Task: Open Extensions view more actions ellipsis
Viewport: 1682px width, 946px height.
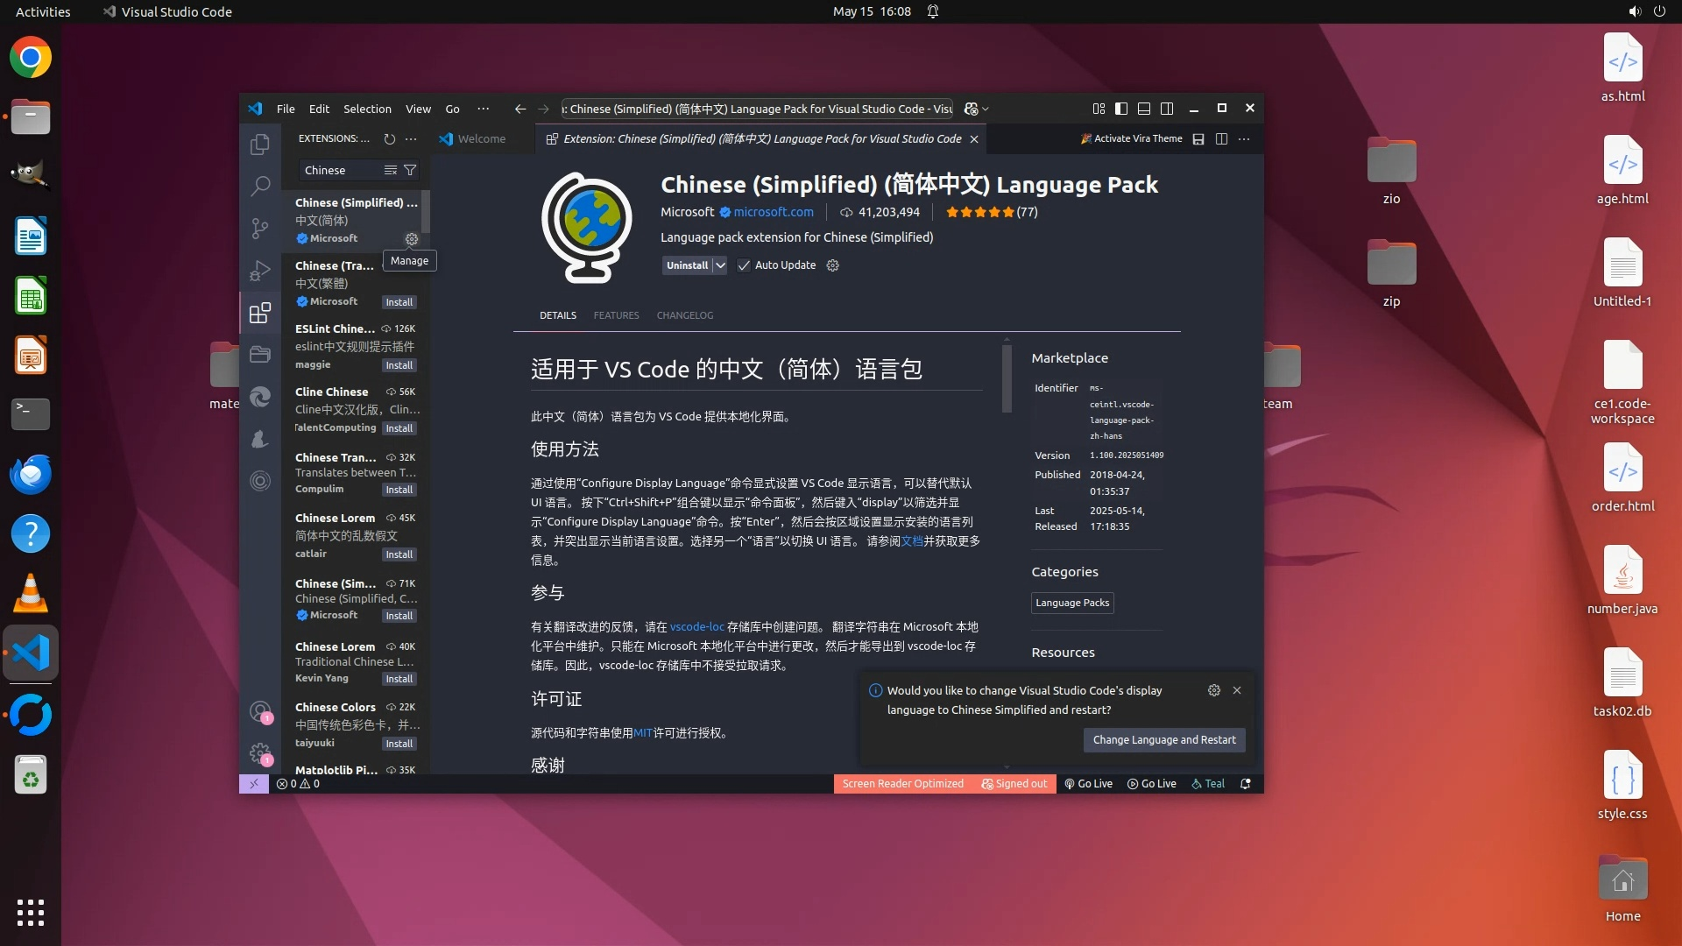Action: [x=411, y=138]
